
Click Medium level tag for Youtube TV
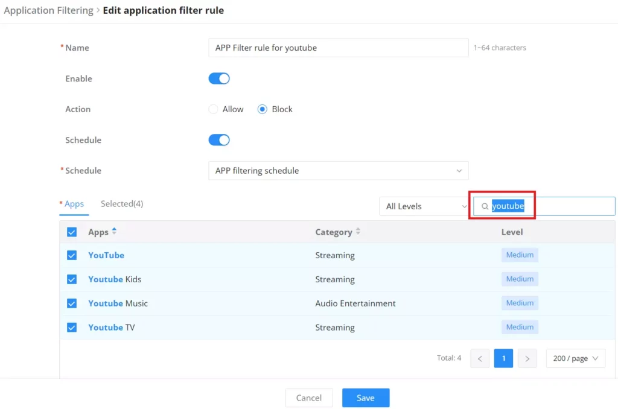click(520, 327)
